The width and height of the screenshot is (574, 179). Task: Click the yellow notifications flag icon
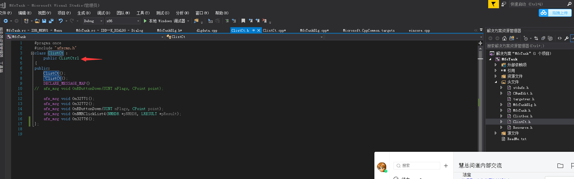tap(493, 4)
